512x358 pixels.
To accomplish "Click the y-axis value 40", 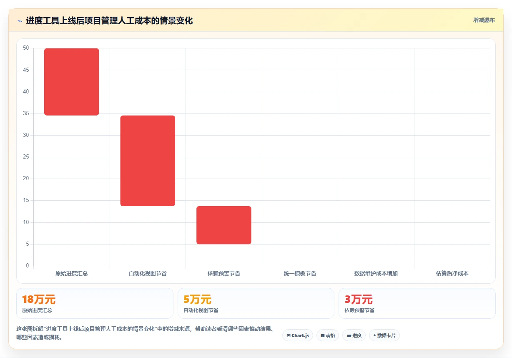I will [26, 92].
